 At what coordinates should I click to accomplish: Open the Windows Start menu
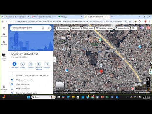(28, 97)
